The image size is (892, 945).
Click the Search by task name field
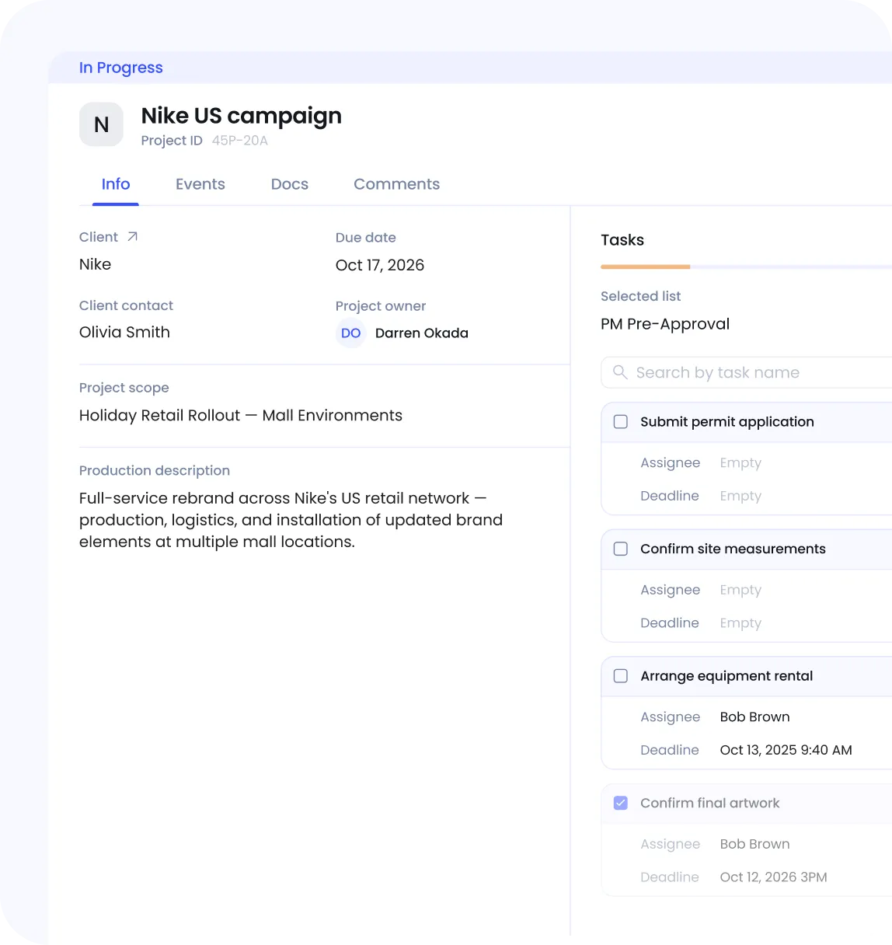747,372
